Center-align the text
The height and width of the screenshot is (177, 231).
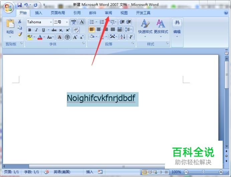point(98,29)
